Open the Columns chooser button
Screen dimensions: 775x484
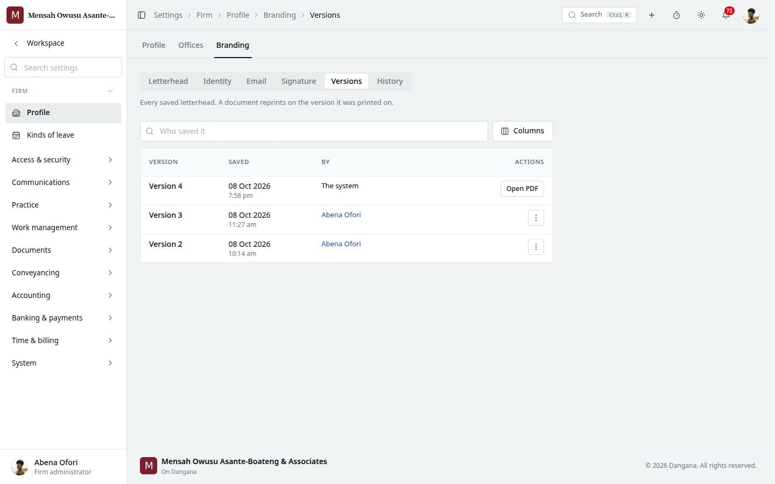tap(523, 131)
